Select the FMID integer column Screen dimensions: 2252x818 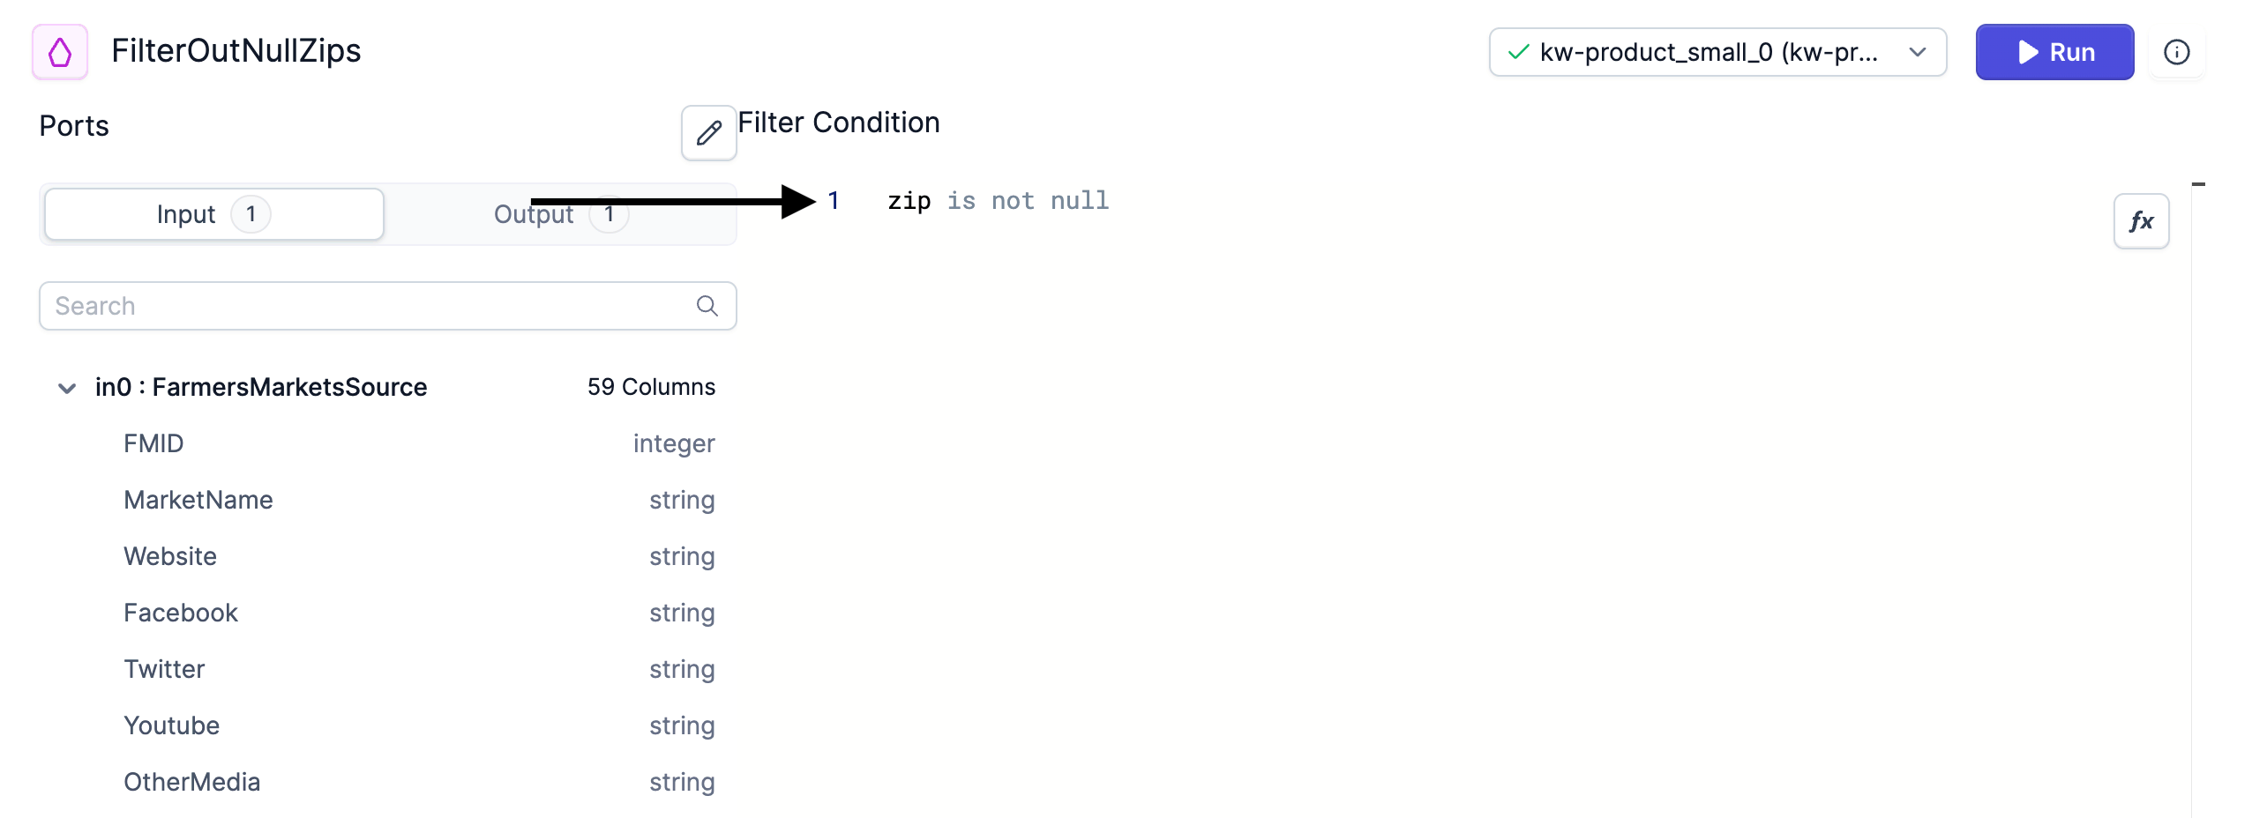[419, 443]
